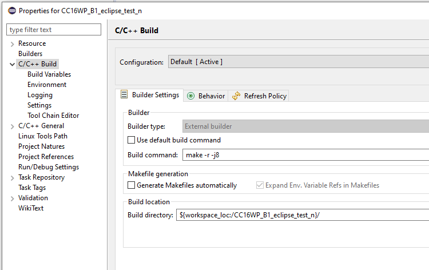
Task: Open the Environment page
Action: tap(47, 85)
